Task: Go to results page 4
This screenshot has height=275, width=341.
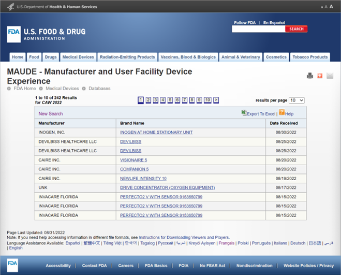Action: pyautogui.click(x=163, y=100)
